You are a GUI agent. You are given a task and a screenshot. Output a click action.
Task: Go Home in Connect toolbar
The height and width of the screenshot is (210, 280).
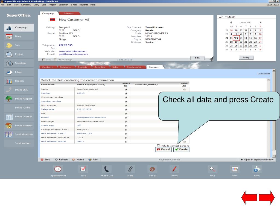[x=78, y=160]
